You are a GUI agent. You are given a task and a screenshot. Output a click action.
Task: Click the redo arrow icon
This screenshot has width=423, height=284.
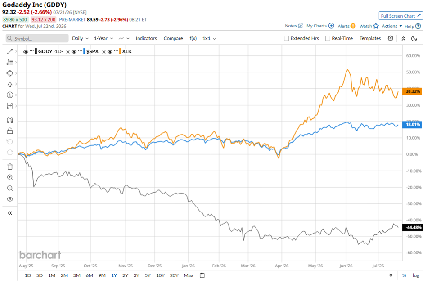pos(10,153)
